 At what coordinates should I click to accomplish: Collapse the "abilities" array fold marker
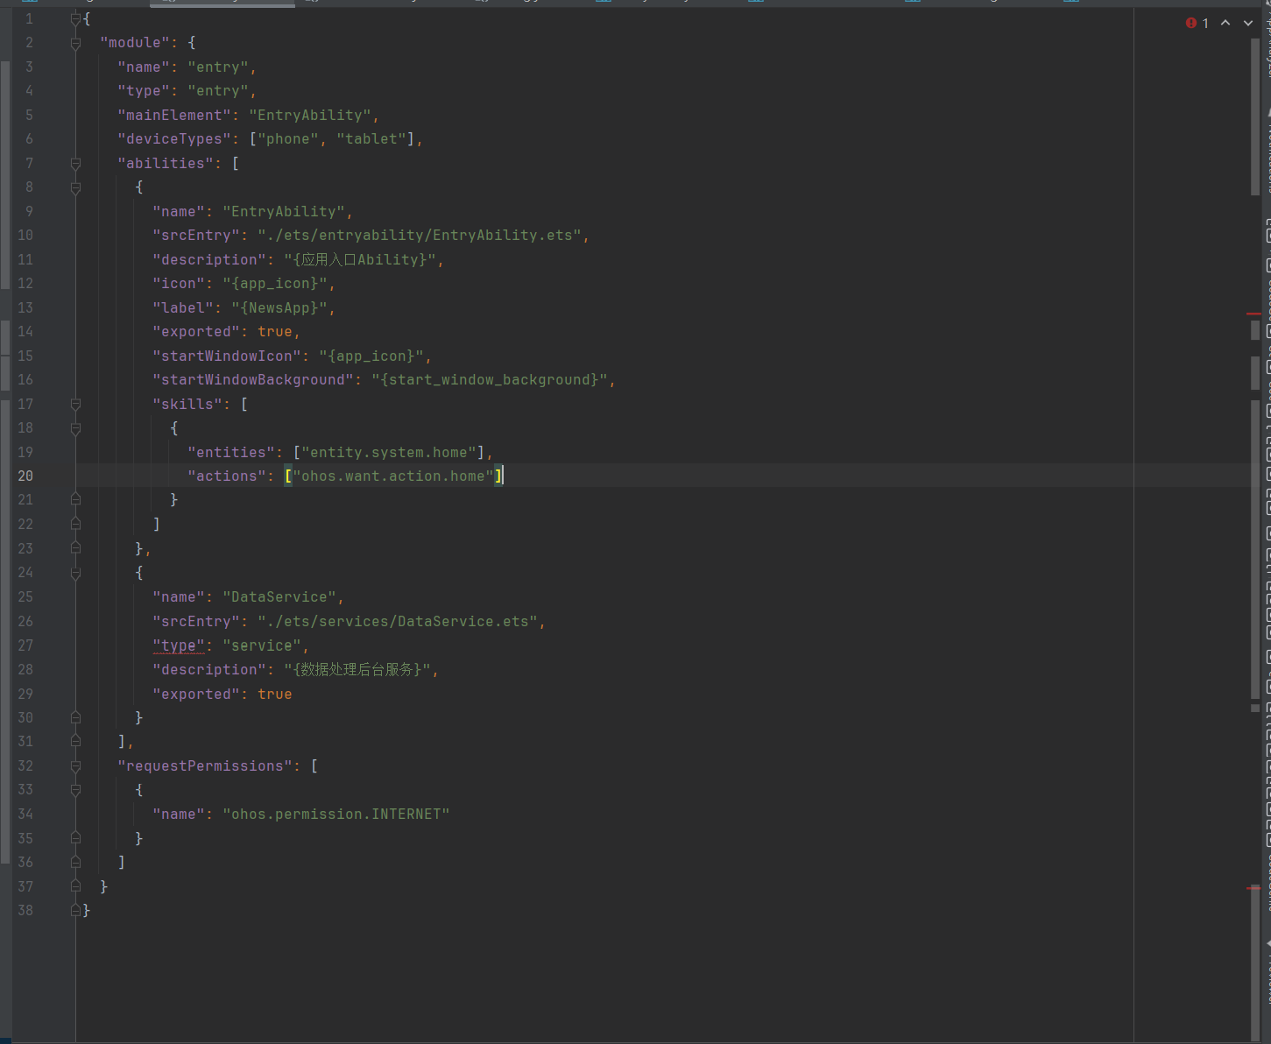point(75,164)
